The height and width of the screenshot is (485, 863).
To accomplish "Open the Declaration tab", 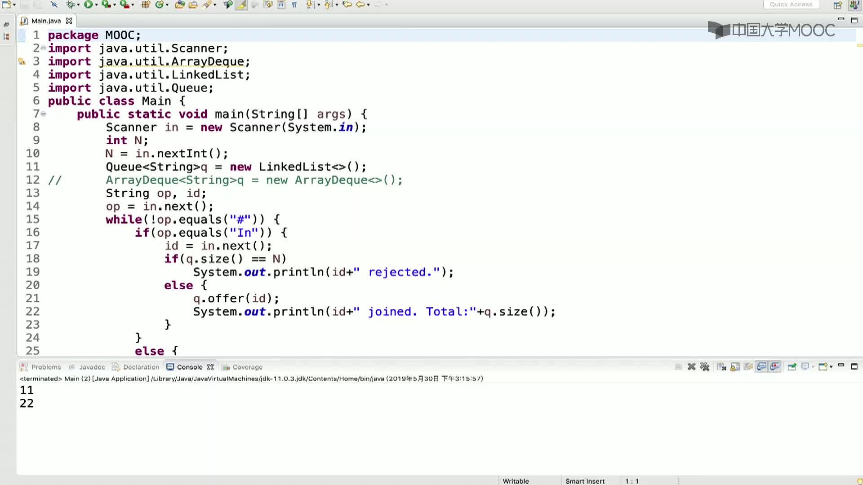I will pos(136,367).
